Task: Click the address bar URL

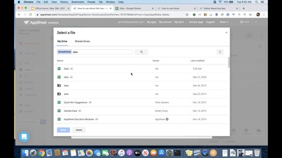Action: click(x=105, y=14)
